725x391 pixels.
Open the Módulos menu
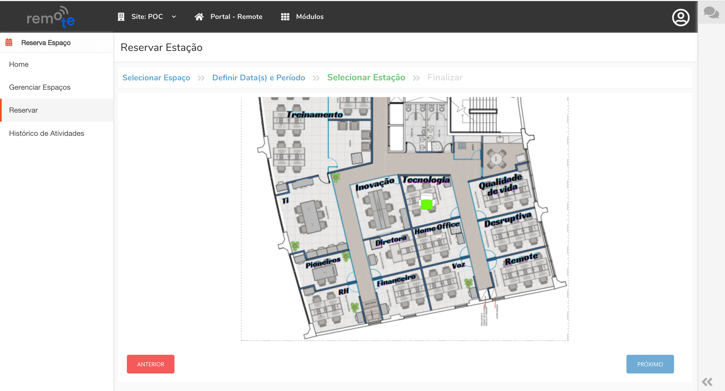click(x=310, y=17)
